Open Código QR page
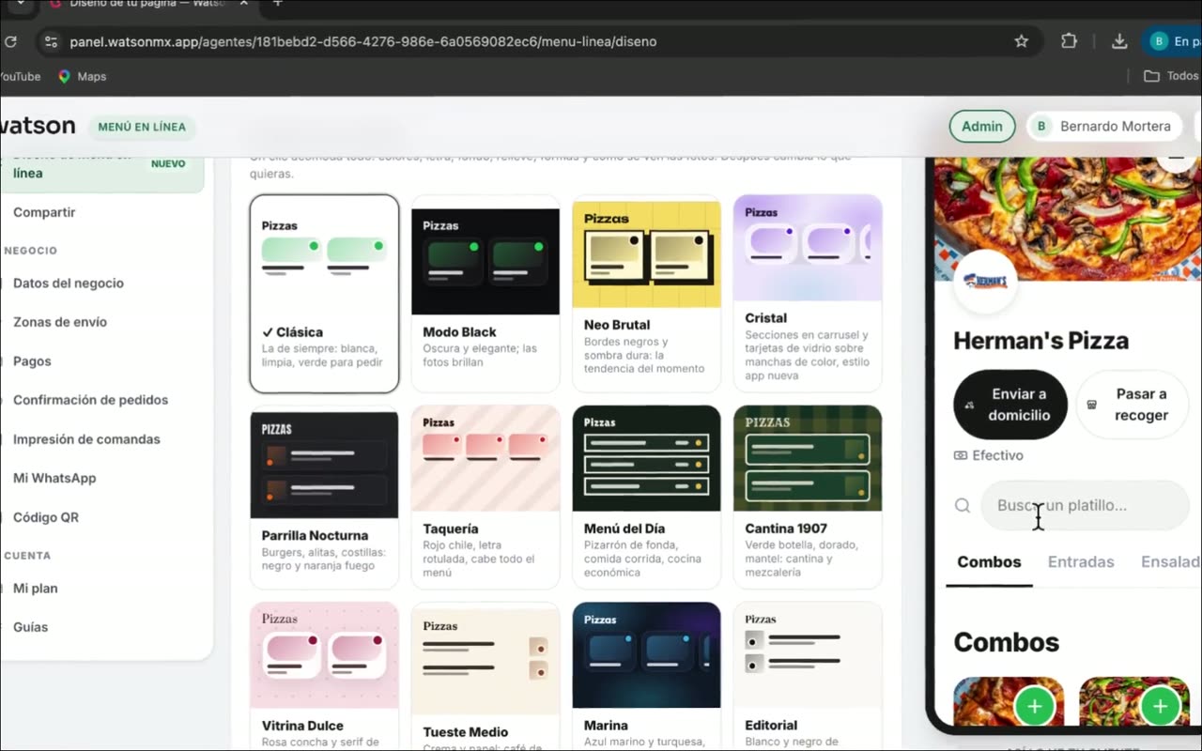The width and height of the screenshot is (1202, 751). (46, 517)
